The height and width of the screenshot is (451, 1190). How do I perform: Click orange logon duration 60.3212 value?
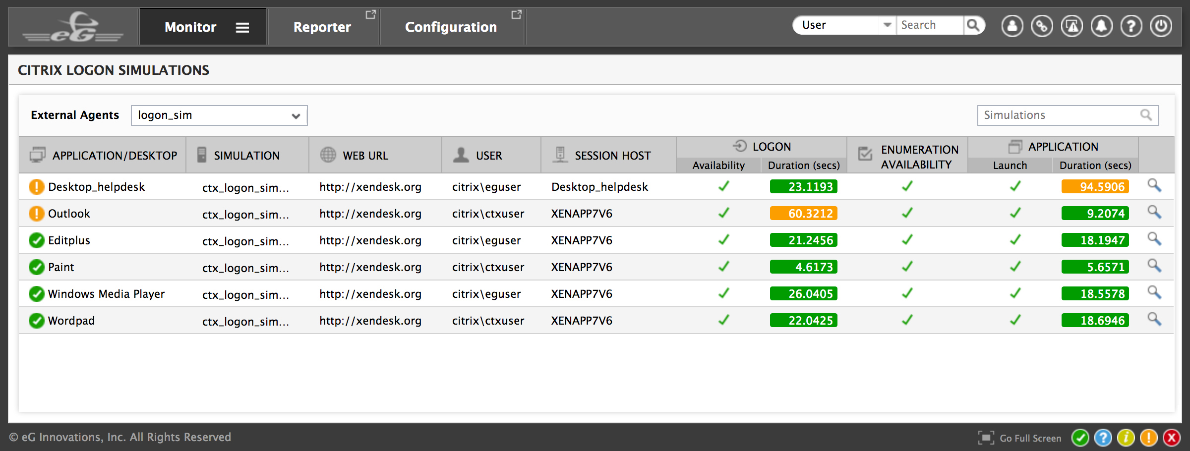[x=804, y=214]
